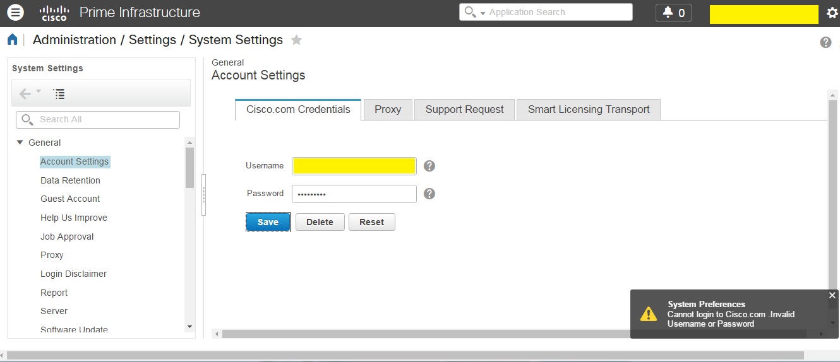
Task: Focus the Username input field
Action: tap(354, 166)
